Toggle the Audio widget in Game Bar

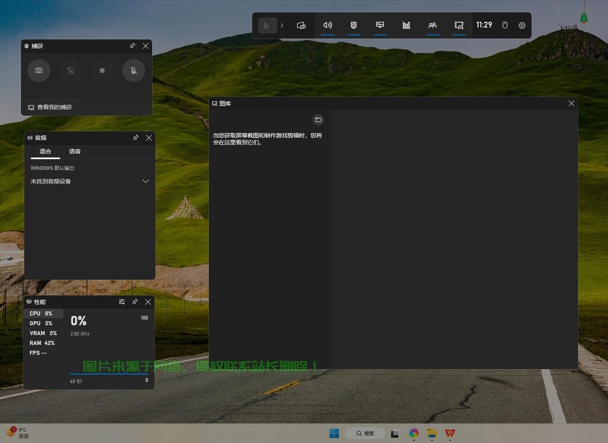(328, 25)
